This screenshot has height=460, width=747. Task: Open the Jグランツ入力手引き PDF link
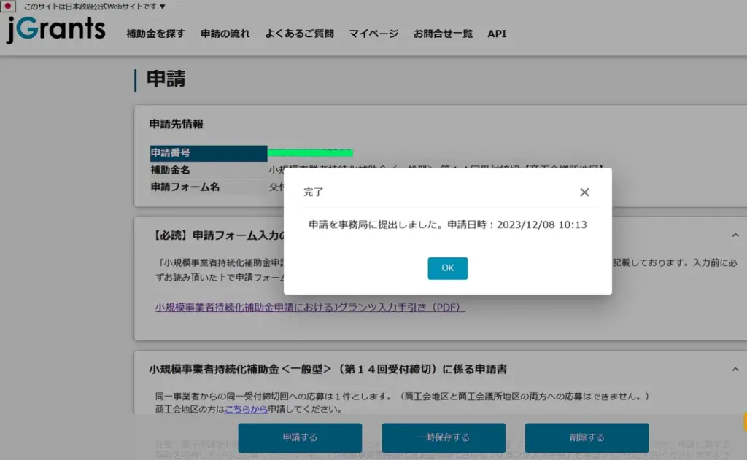click(310, 308)
